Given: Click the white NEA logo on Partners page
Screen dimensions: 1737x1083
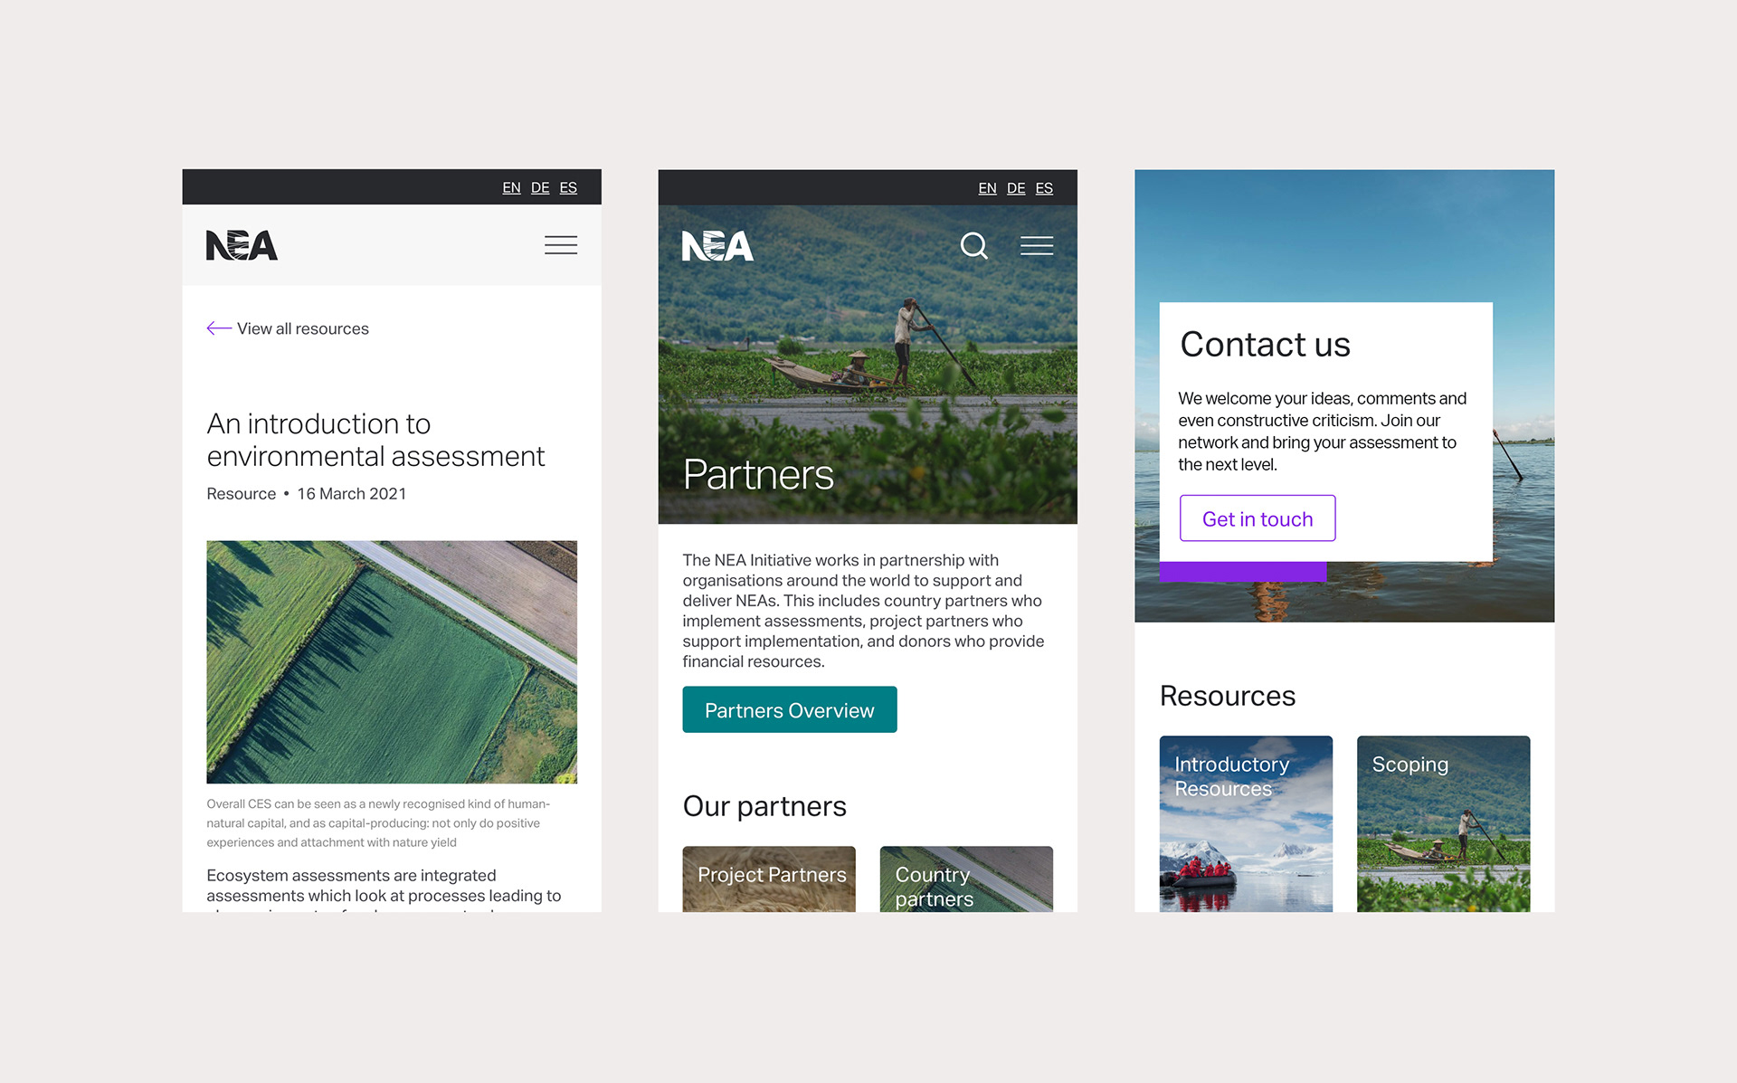Looking at the screenshot, I should [x=717, y=245].
